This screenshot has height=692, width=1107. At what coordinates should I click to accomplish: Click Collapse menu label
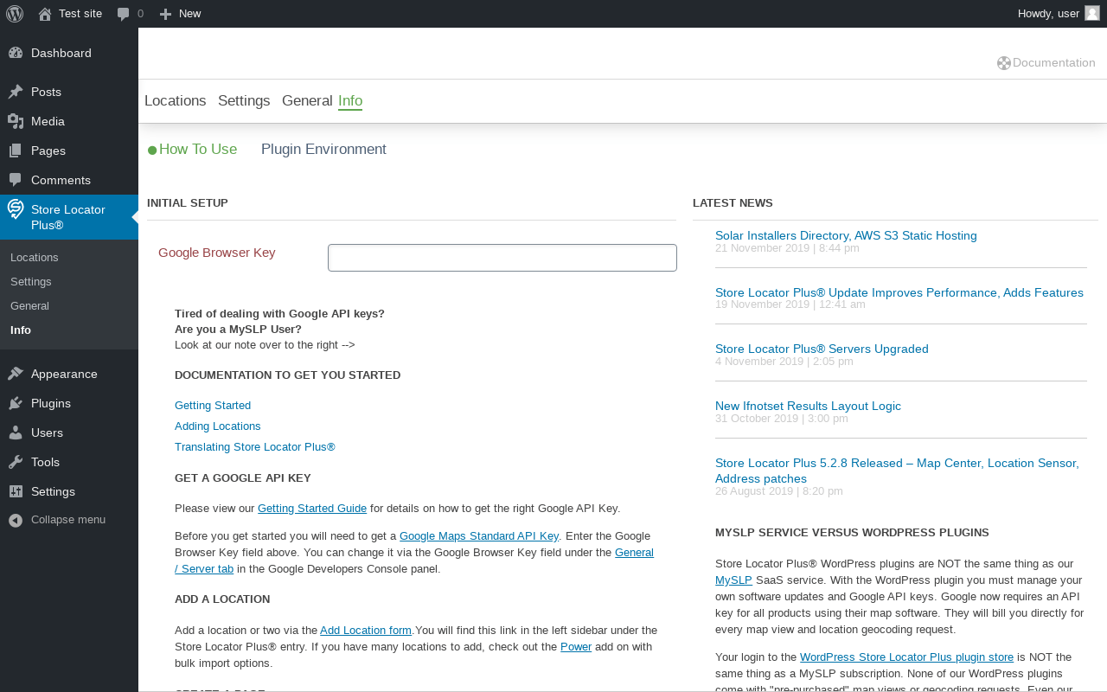(68, 520)
